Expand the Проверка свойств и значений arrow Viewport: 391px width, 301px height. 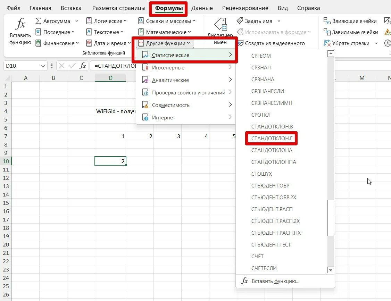[x=231, y=92]
